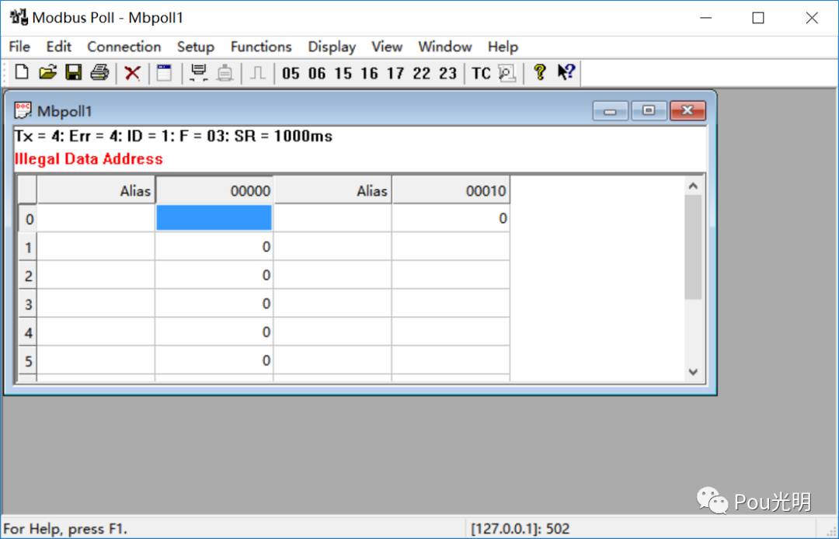The width and height of the screenshot is (839, 539).
Task: Click the red X delete toolbar icon
Action: 132,73
